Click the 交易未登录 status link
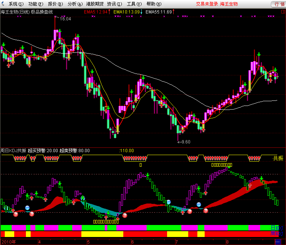Image resolution: width=286 pixels, height=245 pixels. click(x=207, y=4)
